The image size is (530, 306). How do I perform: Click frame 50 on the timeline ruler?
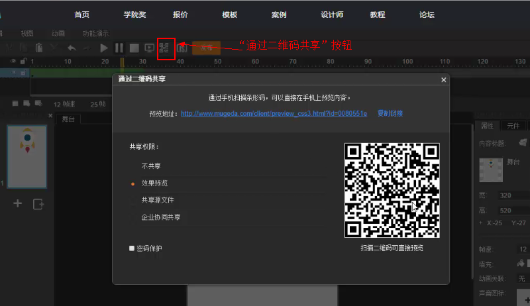click(218, 62)
